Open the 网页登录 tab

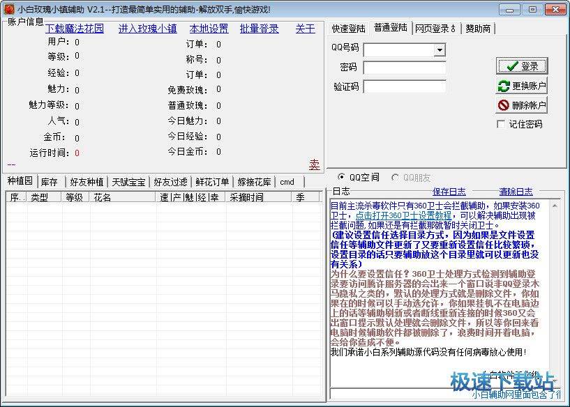coord(434,29)
